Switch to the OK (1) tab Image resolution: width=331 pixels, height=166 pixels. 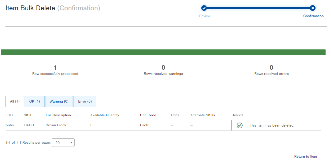tap(34, 101)
